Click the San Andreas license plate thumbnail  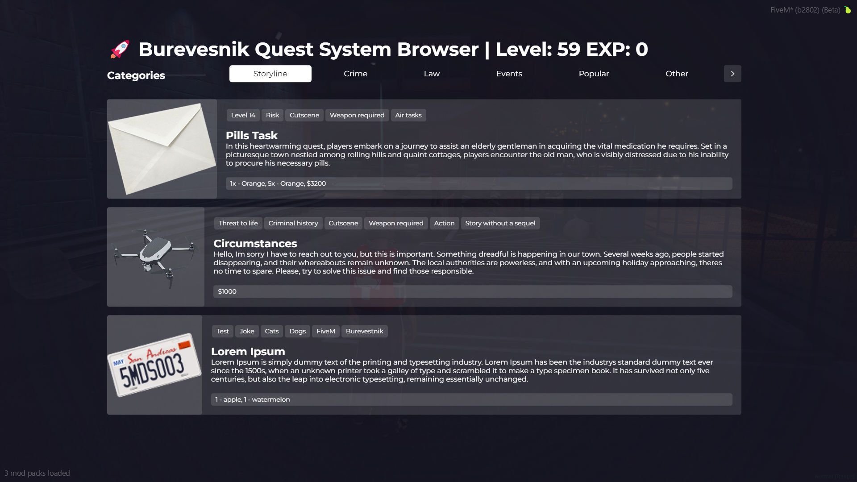154,365
